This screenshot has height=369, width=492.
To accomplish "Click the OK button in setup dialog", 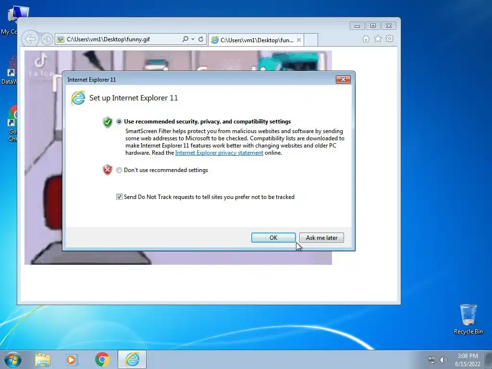I will tap(273, 237).
